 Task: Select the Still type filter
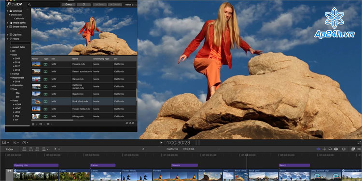[x=17, y=97]
